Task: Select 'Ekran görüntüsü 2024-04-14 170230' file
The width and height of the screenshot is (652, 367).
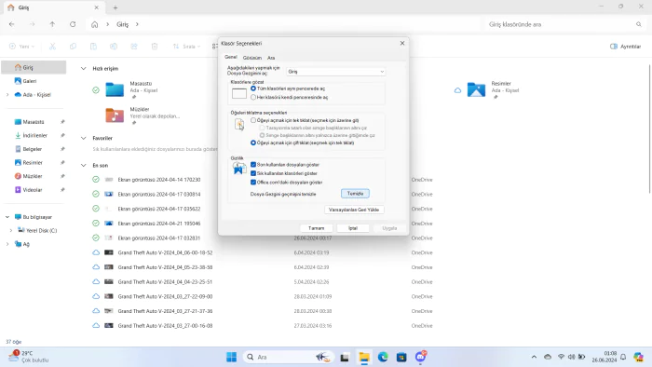Action: coord(159,180)
